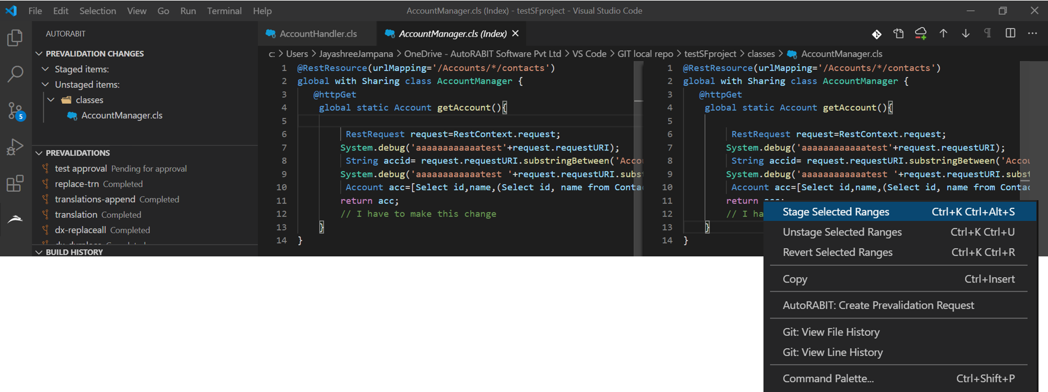Click the branch icon beside translation prevalidation
Viewport: 1048px width, 392px height.
click(x=46, y=215)
